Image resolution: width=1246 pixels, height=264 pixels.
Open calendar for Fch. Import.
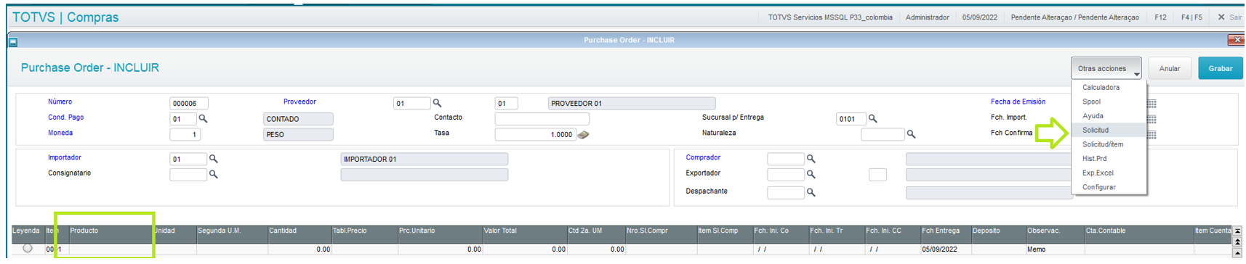coord(1151,119)
